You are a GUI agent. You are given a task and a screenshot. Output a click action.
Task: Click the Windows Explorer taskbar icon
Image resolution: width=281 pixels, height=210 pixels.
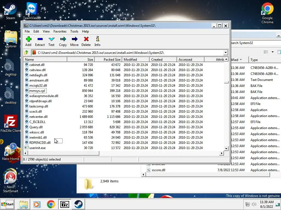(24, 204)
